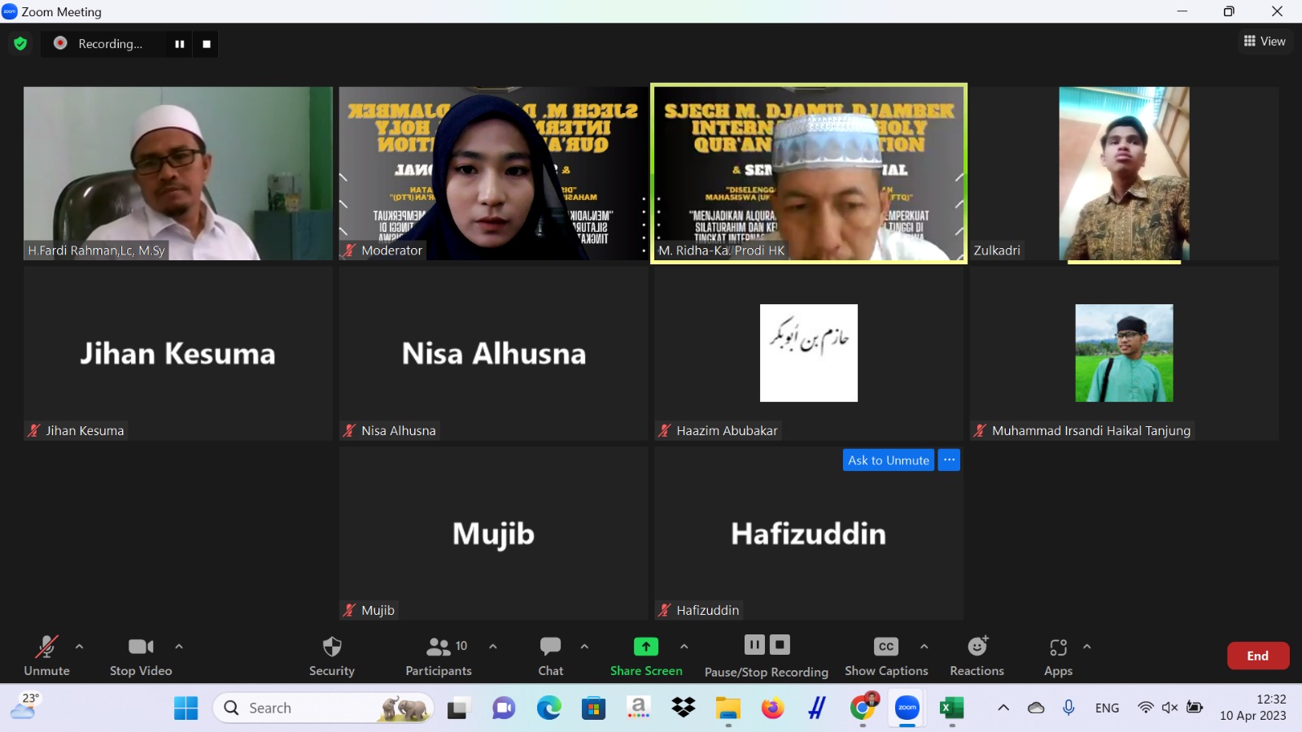
Task: Open the View layout menu
Action: (x=1265, y=41)
